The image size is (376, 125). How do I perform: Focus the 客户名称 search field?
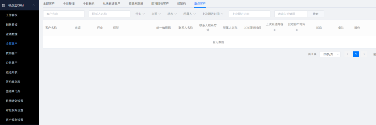coord(64,14)
